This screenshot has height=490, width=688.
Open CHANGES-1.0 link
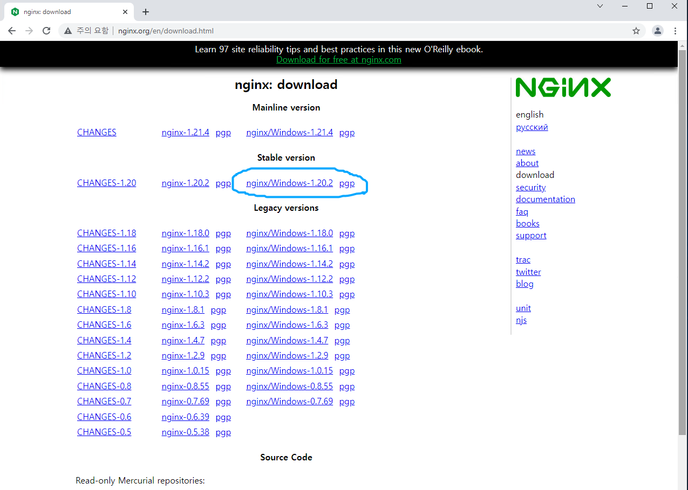(x=104, y=370)
